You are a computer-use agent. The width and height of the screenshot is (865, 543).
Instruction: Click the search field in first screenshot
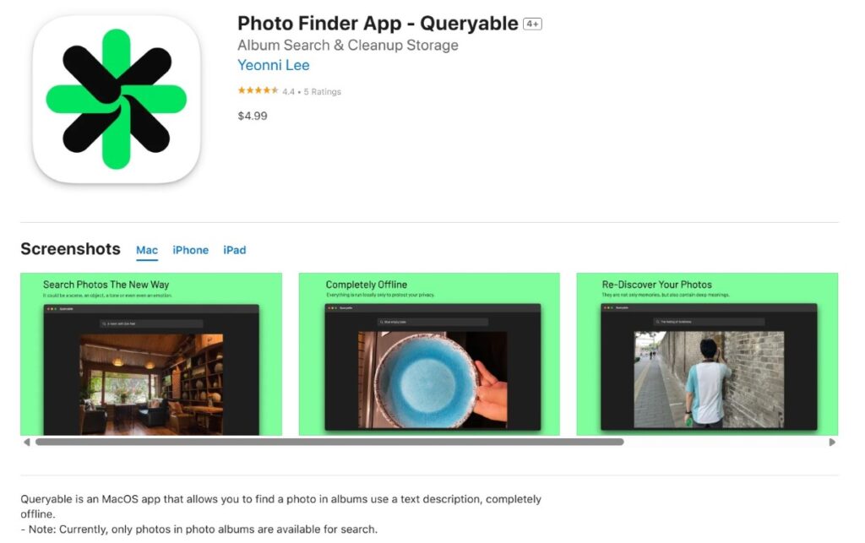point(151,323)
